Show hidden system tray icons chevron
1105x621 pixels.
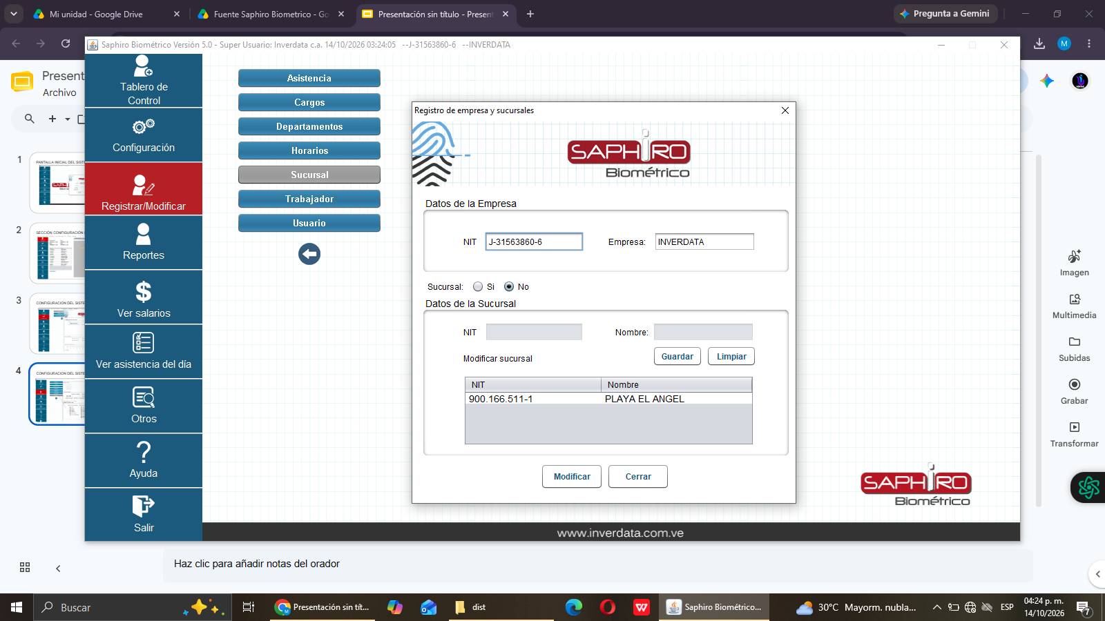click(937, 607)
